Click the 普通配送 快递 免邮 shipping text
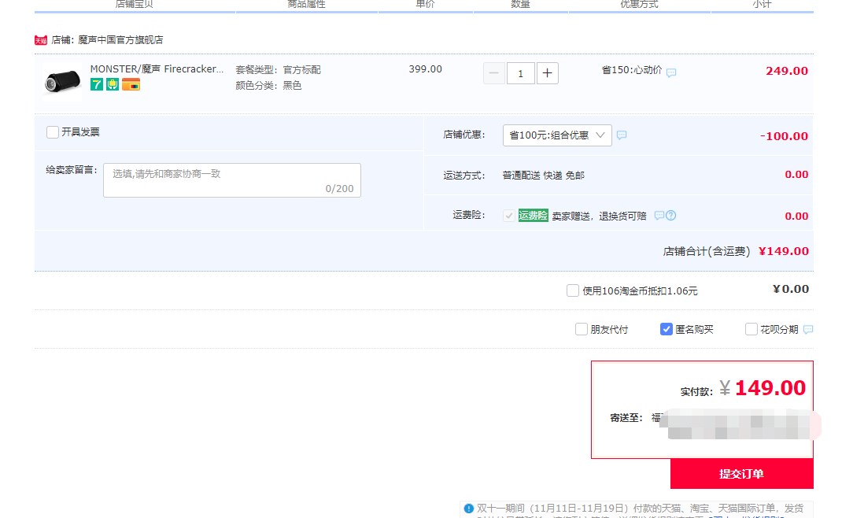Image resolution: width=842 pixels, height=518 pixels. pyautogui.click(x=544, y=176)
